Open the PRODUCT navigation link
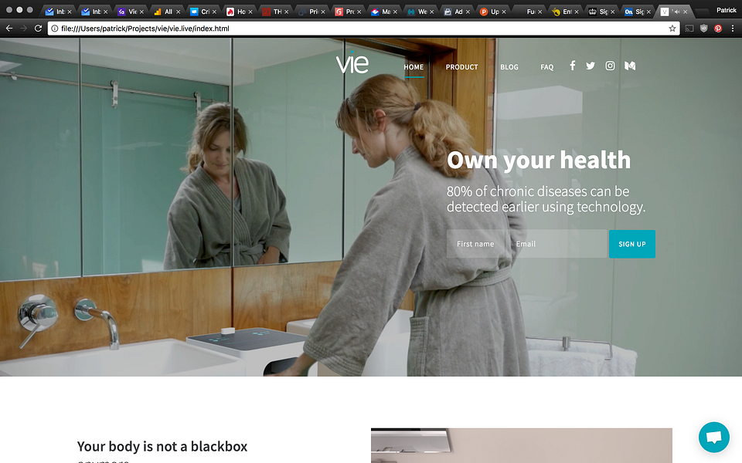 pos(462,67)
